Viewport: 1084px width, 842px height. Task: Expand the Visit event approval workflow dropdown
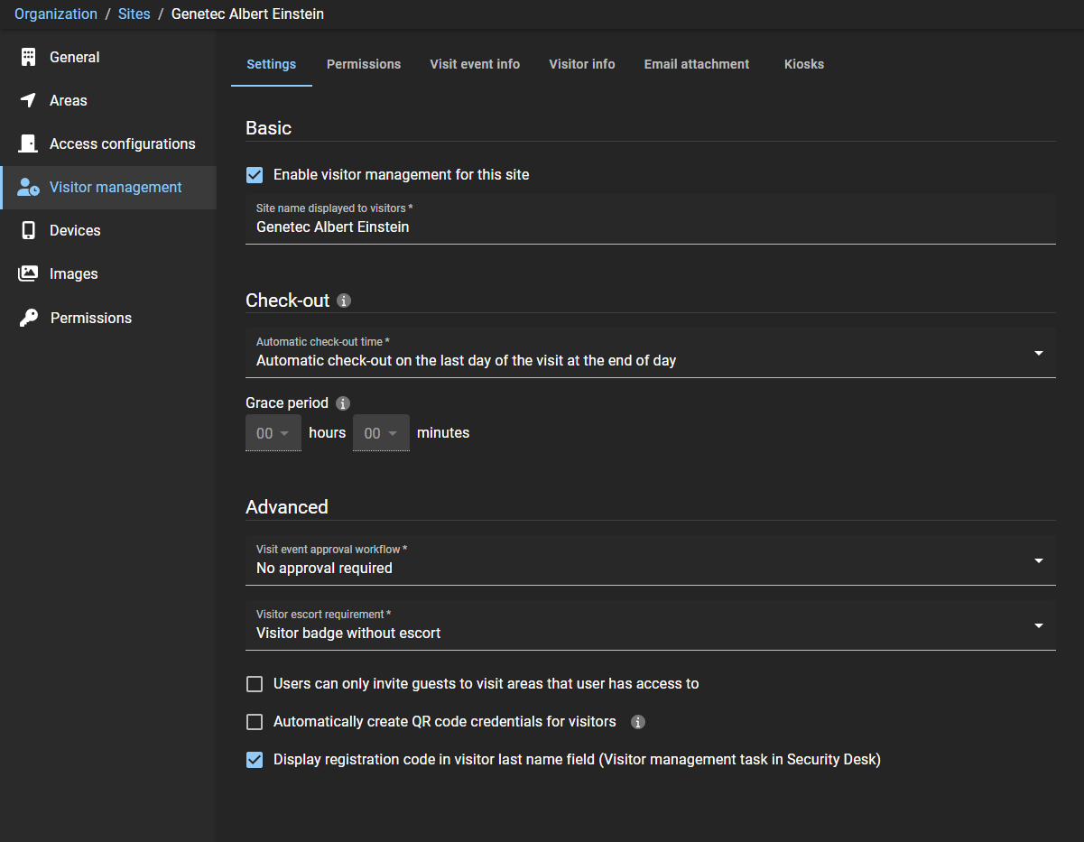pyautogui.click(x=650, y=560)
